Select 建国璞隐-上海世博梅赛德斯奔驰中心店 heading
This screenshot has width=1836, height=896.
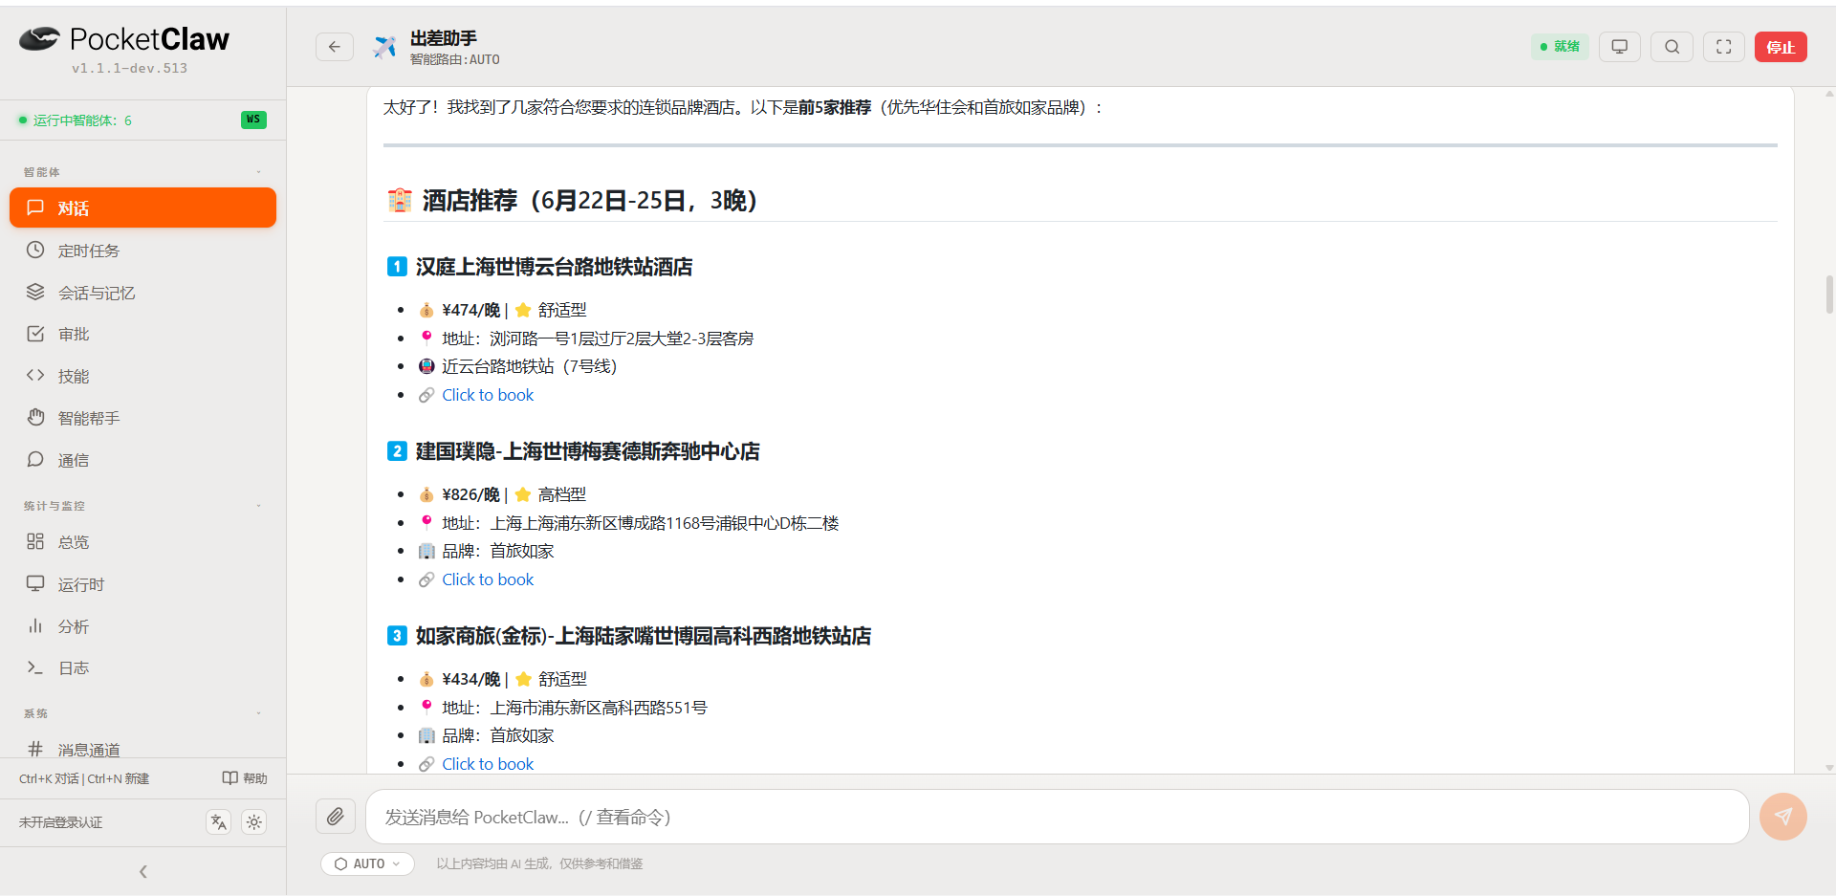click(587, 451)
